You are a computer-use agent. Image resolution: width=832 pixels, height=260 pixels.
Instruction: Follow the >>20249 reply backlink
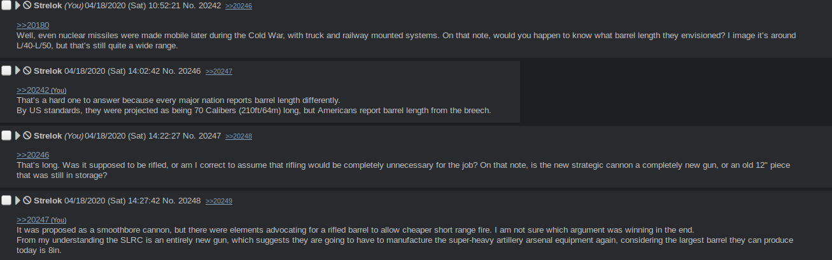click(219, 201)
